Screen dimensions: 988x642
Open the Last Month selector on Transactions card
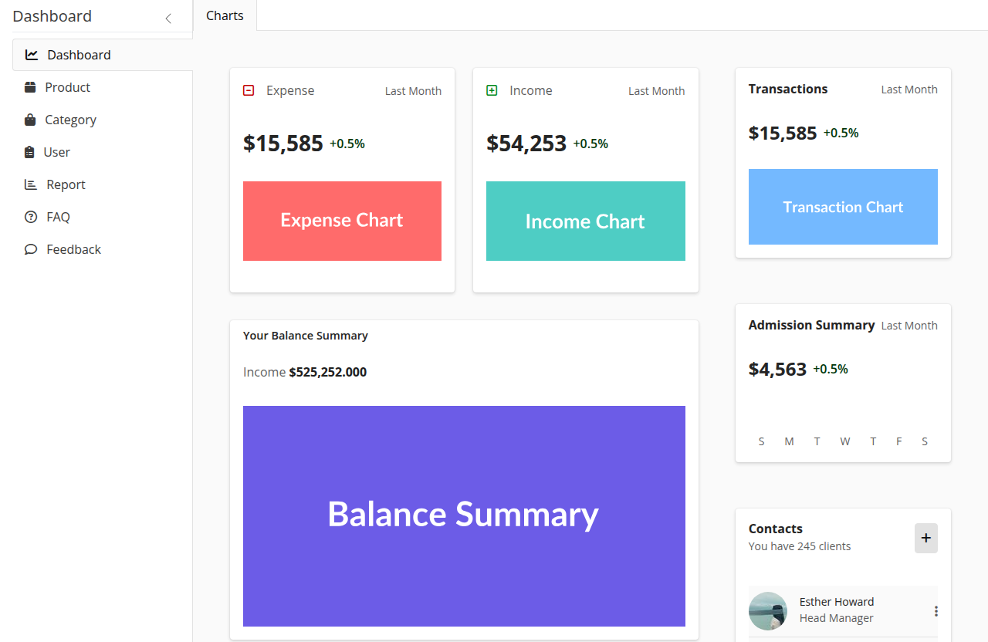908,90
